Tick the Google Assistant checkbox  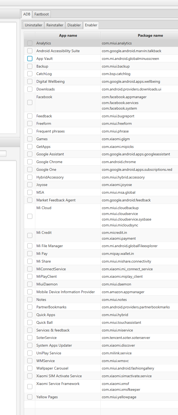(x=30, y=154)
